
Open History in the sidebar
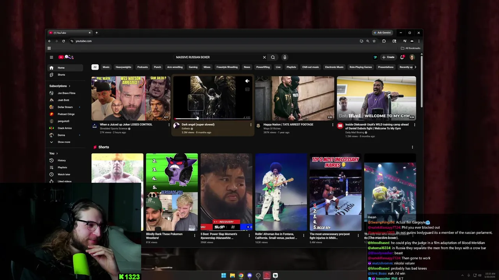65,160
